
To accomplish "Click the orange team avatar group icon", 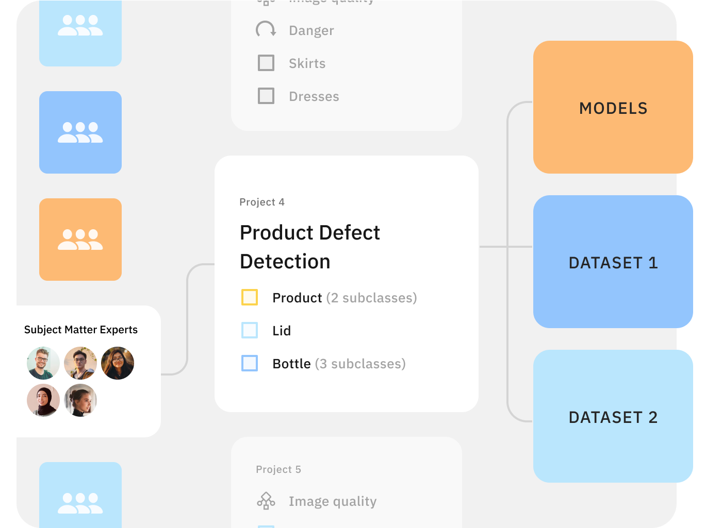I will tap(80, 239).
